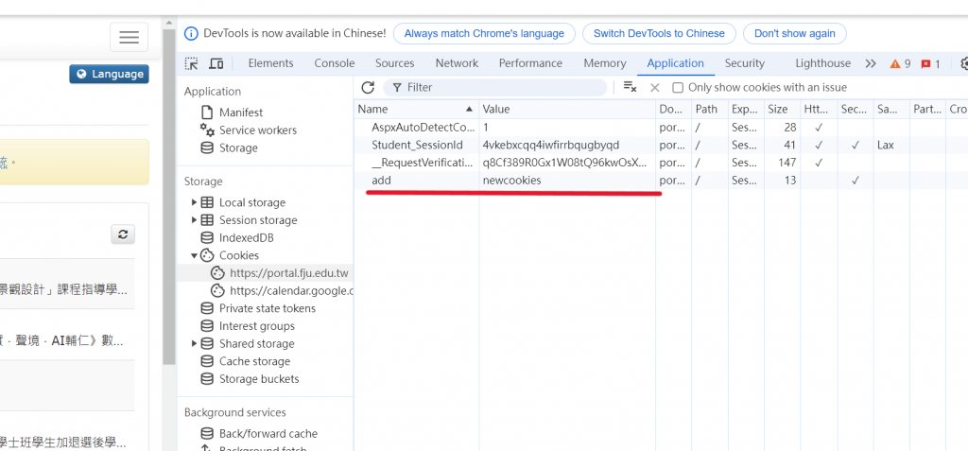Switch to the Security tab
This screenshot has width=968, height=451.
pos(745,63)
